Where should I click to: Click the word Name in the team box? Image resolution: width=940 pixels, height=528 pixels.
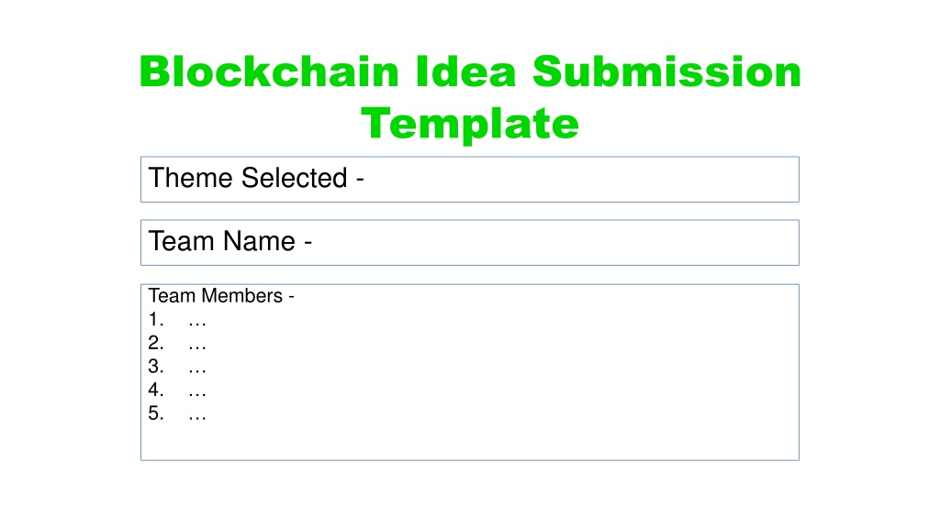point(259,241)
